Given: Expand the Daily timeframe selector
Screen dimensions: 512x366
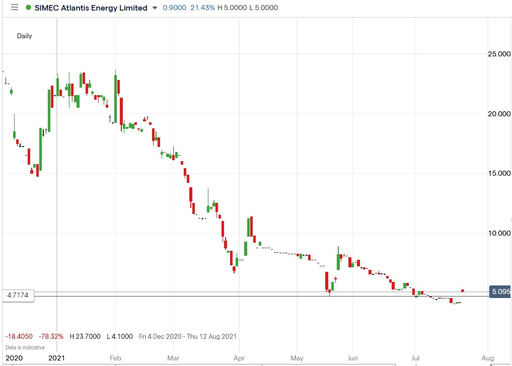Looking at the screenshot, I should click(24, 36).
